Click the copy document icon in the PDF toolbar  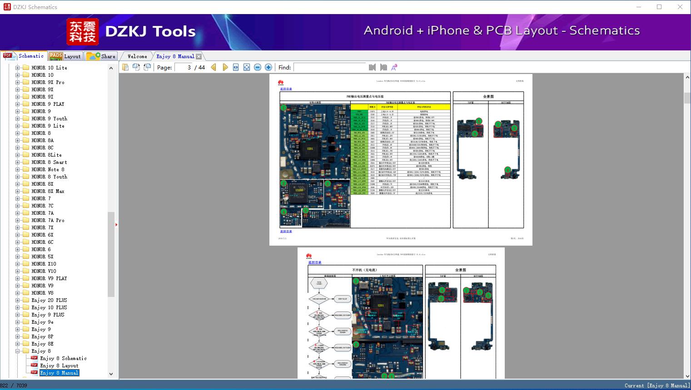[125, 67]
